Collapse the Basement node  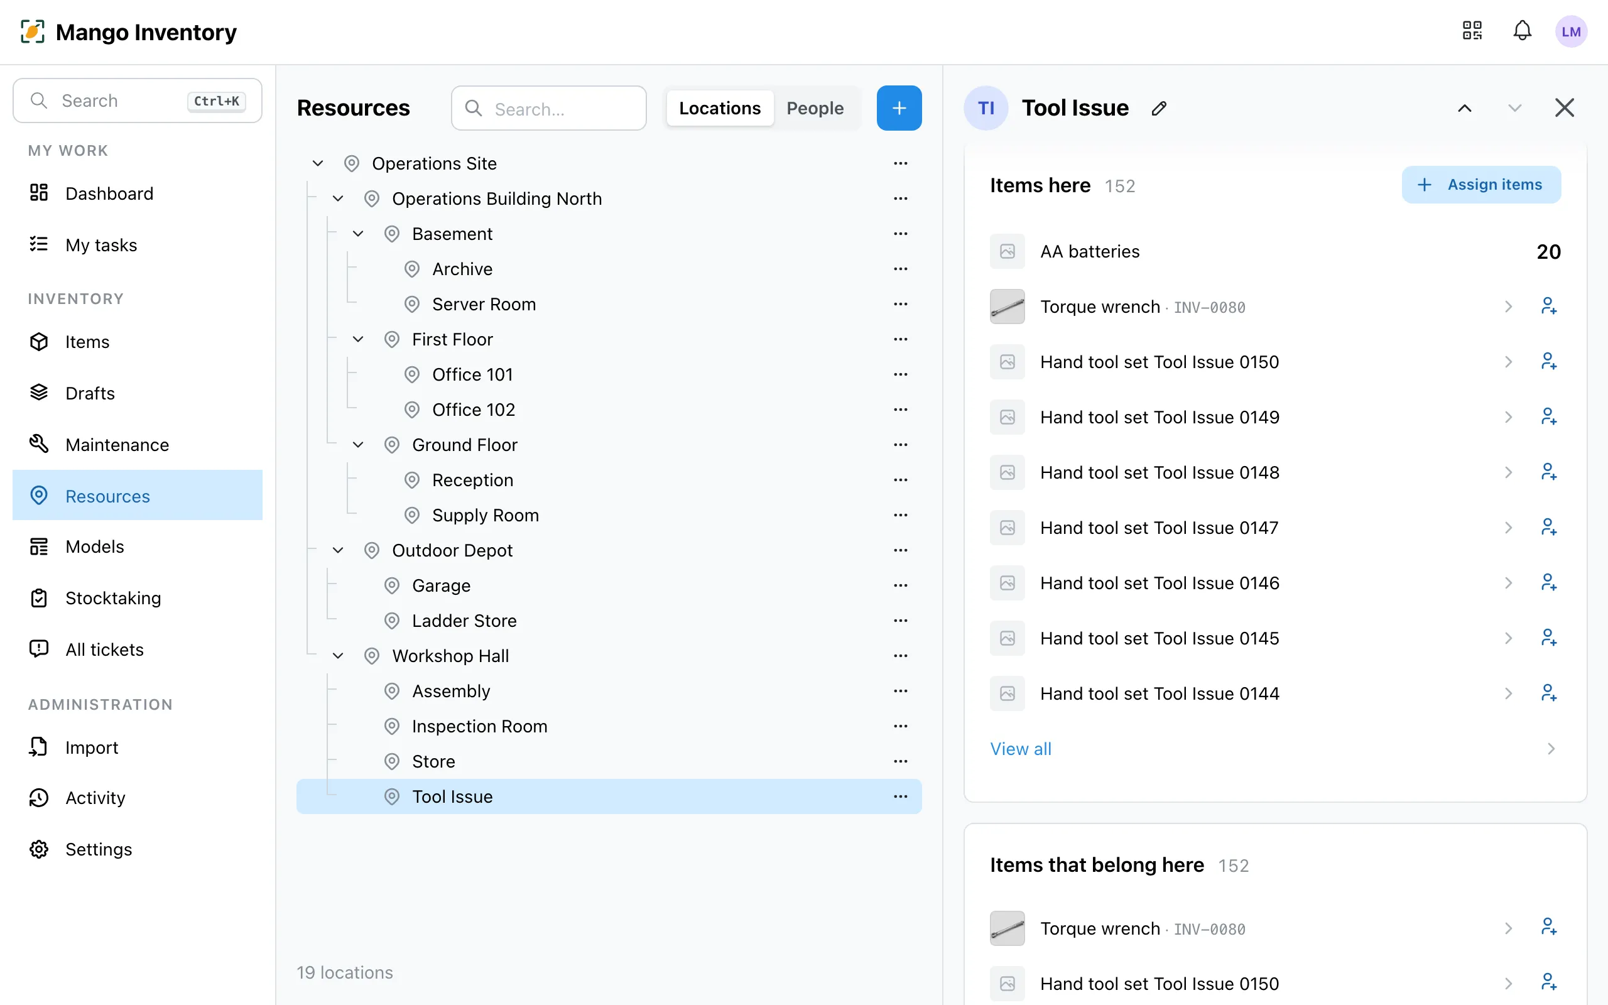click(x=357, y=234)
